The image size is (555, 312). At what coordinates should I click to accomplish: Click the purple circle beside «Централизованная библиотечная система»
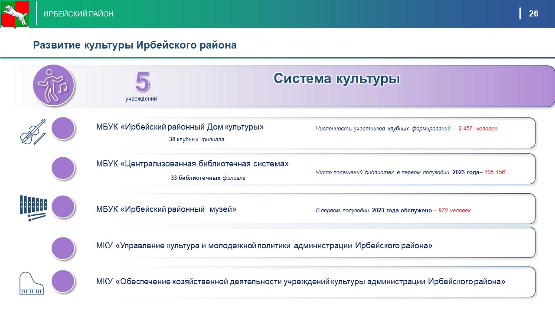tap(63, 168)
